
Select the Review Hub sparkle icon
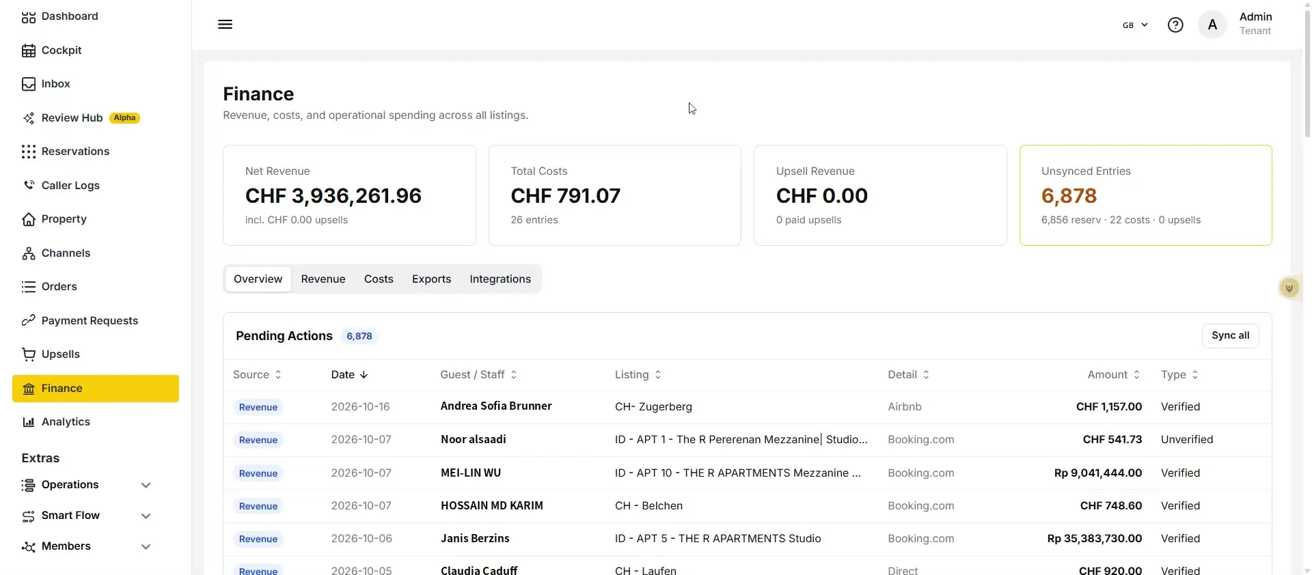click(x=28, y=118)
